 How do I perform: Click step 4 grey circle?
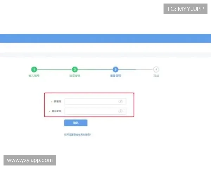(156, 70)
